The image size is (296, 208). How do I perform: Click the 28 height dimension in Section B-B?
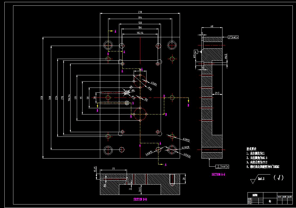point(184,178)
